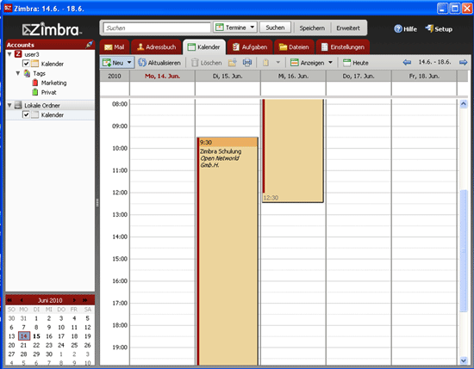This screenshot has height=369, width=474.
Task: Uncheck Lokale Ordner Kalender checkbox
Action: pos(26,114)
